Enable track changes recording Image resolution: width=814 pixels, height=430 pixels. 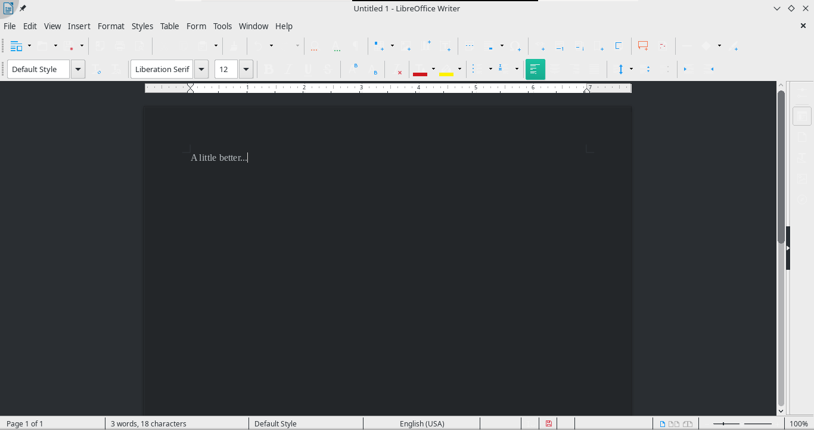(663, 46)
